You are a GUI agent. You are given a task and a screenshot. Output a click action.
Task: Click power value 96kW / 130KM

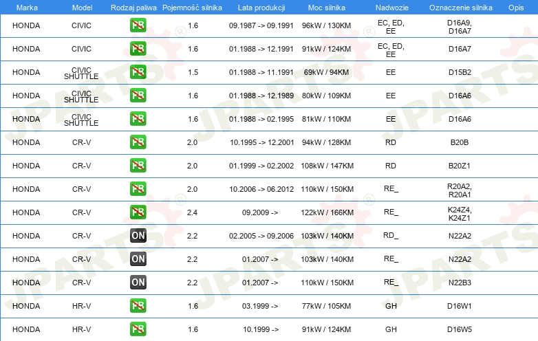pos(326,25)
